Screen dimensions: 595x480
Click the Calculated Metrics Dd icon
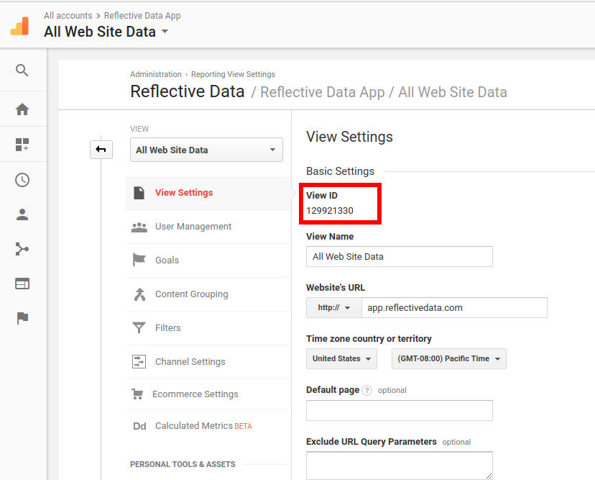tap(139, 426)
